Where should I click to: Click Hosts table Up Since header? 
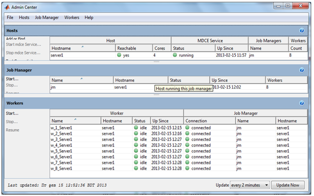231,48
